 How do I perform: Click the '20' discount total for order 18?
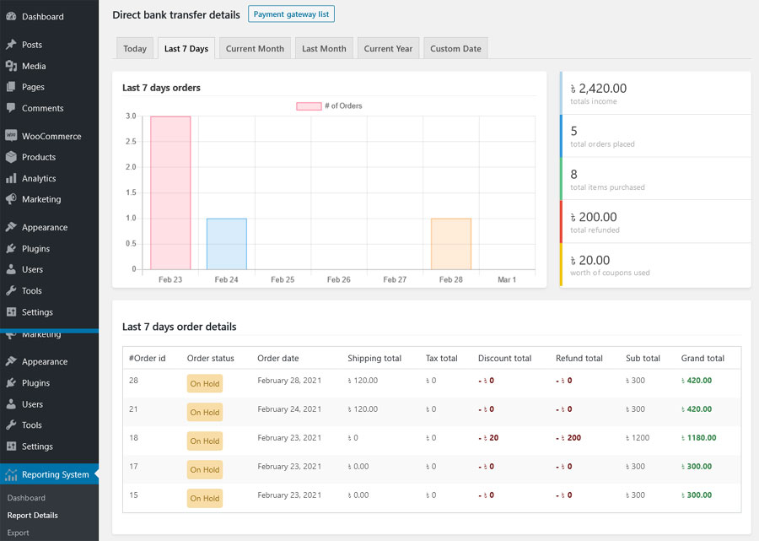coord(488,438)
